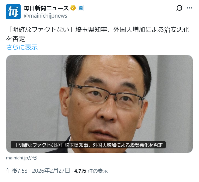Open the Mainichi blue profile avatar

point(13,12)
